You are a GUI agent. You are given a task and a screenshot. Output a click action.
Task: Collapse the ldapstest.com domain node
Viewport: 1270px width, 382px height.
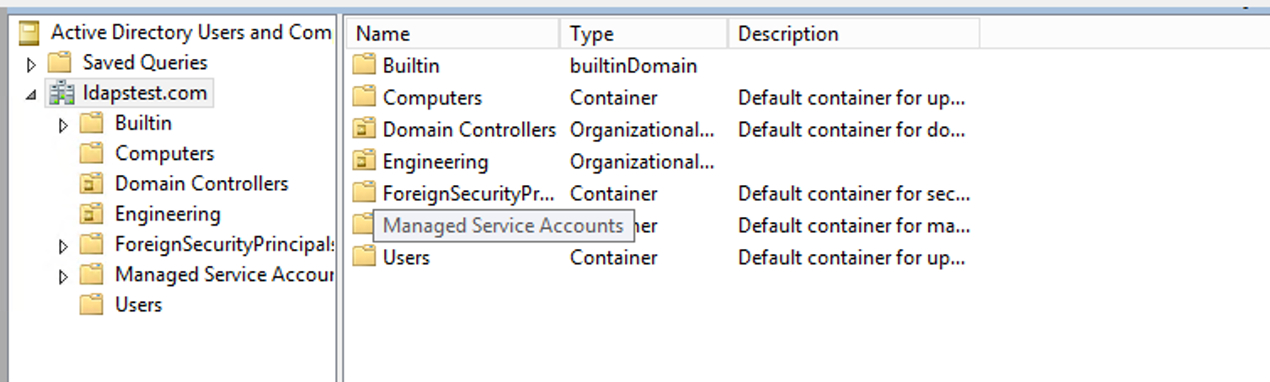pos(31,95)
